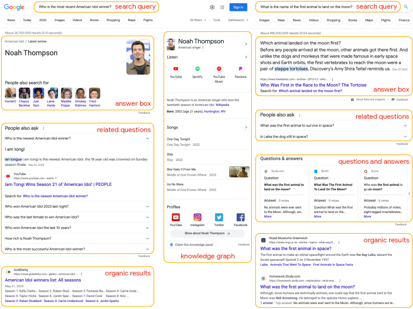Select Flights chip on left page
Viewport: 413px width, 309px height.
click(148, 20)
